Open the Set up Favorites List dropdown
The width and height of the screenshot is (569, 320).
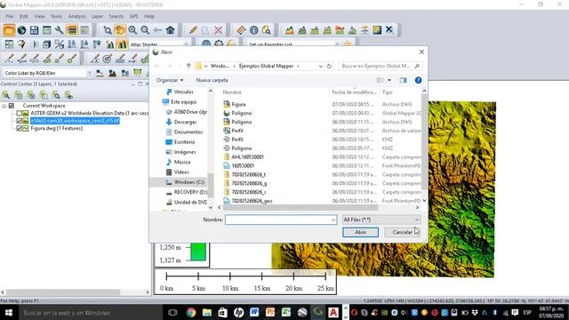coord(337,44)
